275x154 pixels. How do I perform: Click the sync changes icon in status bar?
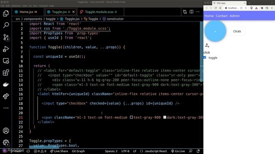pyautogui.click(x=28, y=151)
